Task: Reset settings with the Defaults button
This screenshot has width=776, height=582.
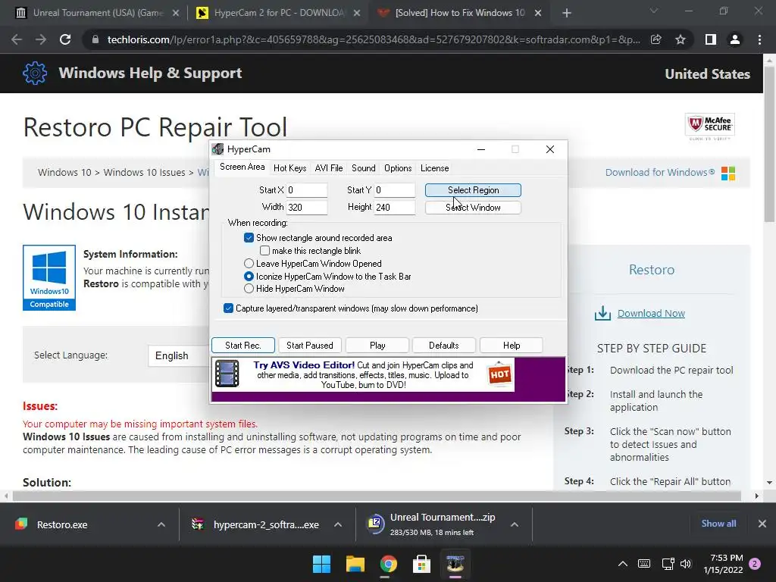Action: pyautogui.click(x=444, y=345)
